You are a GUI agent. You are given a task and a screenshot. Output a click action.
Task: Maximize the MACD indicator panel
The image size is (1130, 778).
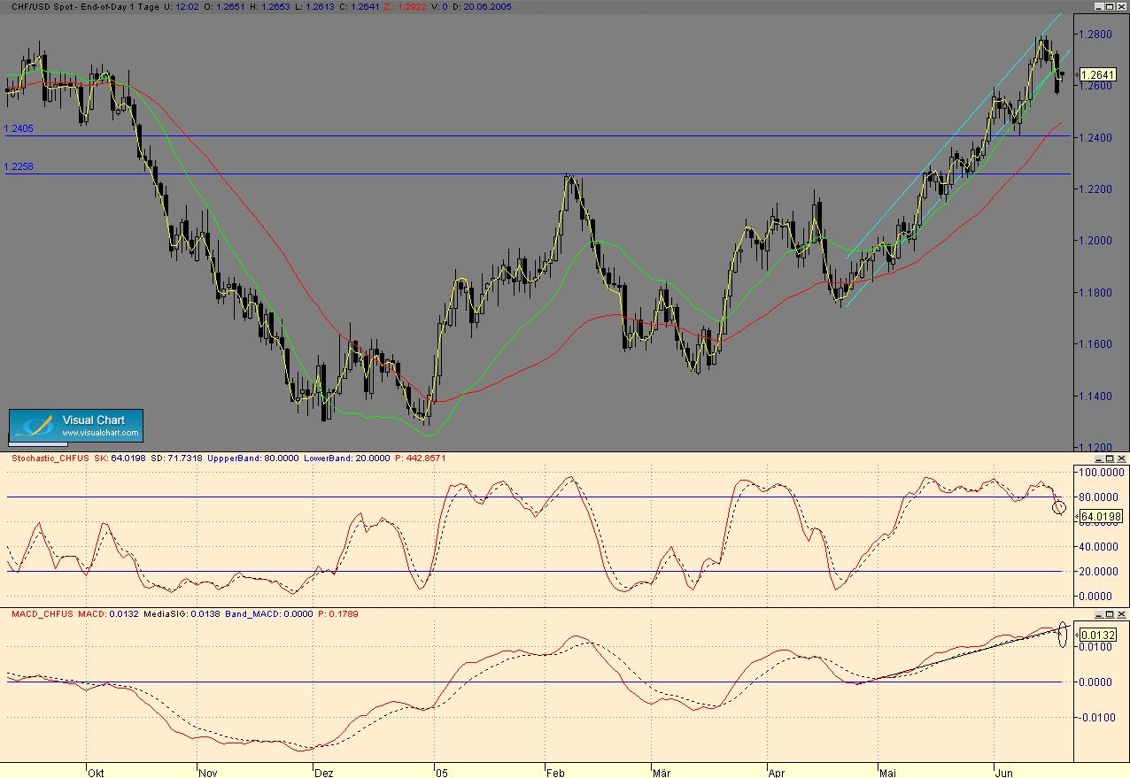coord(1111,613)
